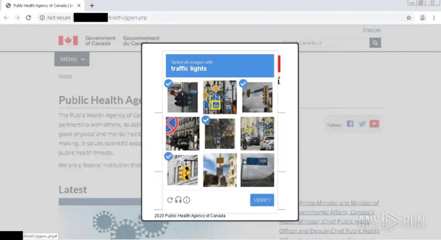Reload the page with the browser refresh icon

pos(28,18)
